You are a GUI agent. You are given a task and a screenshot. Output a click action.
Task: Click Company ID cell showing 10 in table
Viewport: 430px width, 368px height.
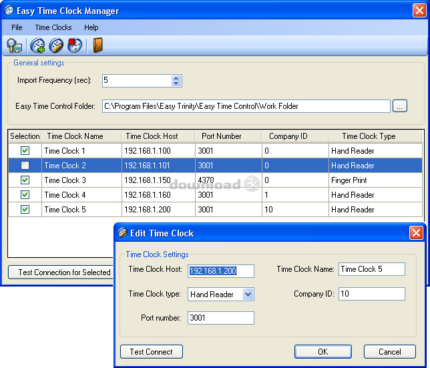tap(295, 210)
